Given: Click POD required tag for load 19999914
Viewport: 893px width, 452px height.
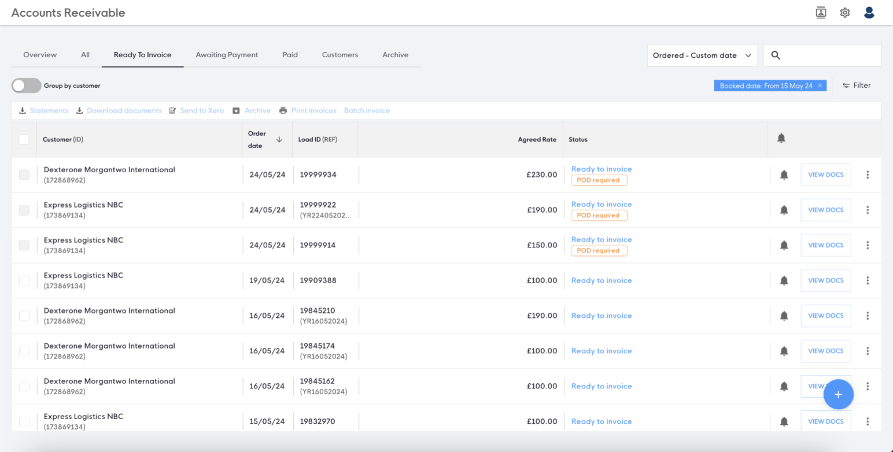Looking at the screenshot, I should pos(599,251).
